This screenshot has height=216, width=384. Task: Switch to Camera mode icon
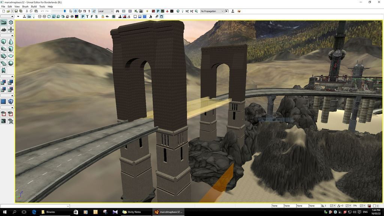[3, 22]
